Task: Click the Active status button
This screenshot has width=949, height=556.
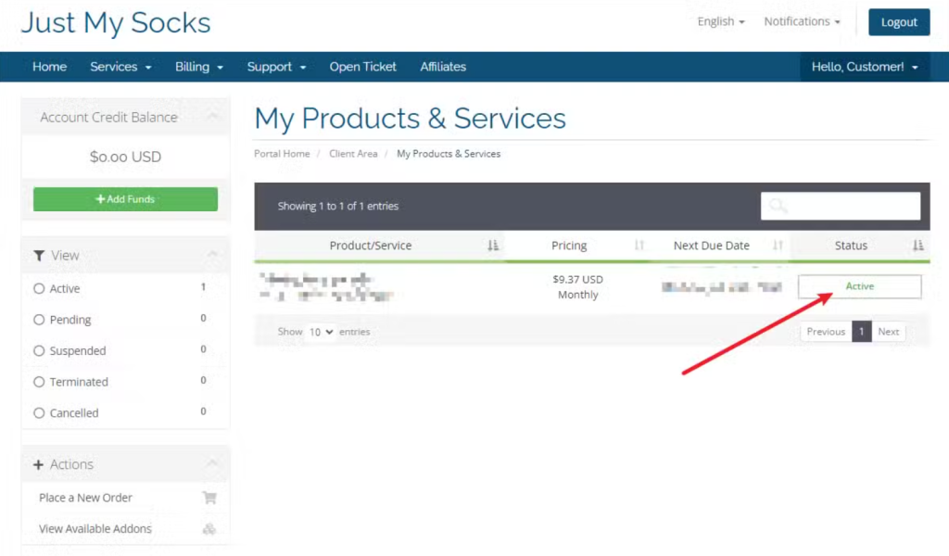Action: click(x=859, y=286)
